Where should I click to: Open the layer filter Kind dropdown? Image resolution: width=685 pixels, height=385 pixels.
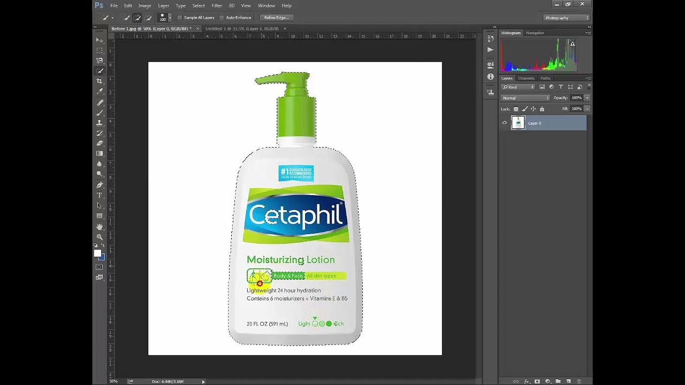[518, 87]
